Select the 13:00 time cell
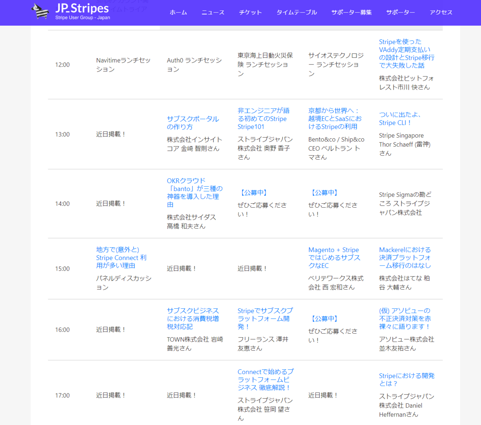 63,134
